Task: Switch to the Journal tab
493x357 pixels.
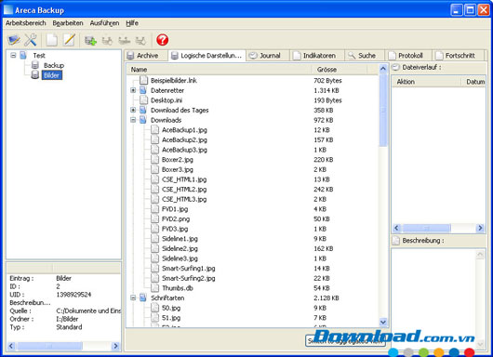Action: pyautogui.click(x=268, y=56)
